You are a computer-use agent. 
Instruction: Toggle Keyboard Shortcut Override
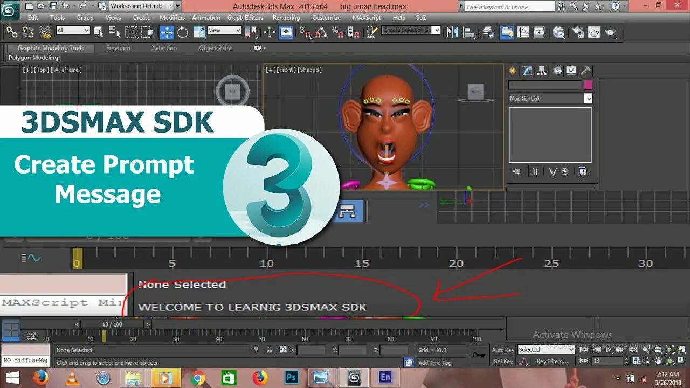point(286,32)
